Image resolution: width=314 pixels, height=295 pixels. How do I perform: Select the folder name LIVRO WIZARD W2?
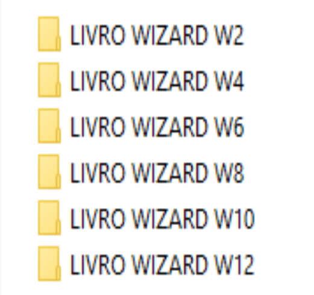point(157,35)
